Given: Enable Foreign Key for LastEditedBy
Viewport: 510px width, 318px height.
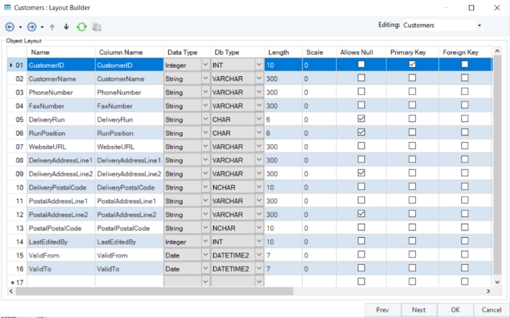Looking at the screenshot, I should pyautogui.click(x=465, y=241).
